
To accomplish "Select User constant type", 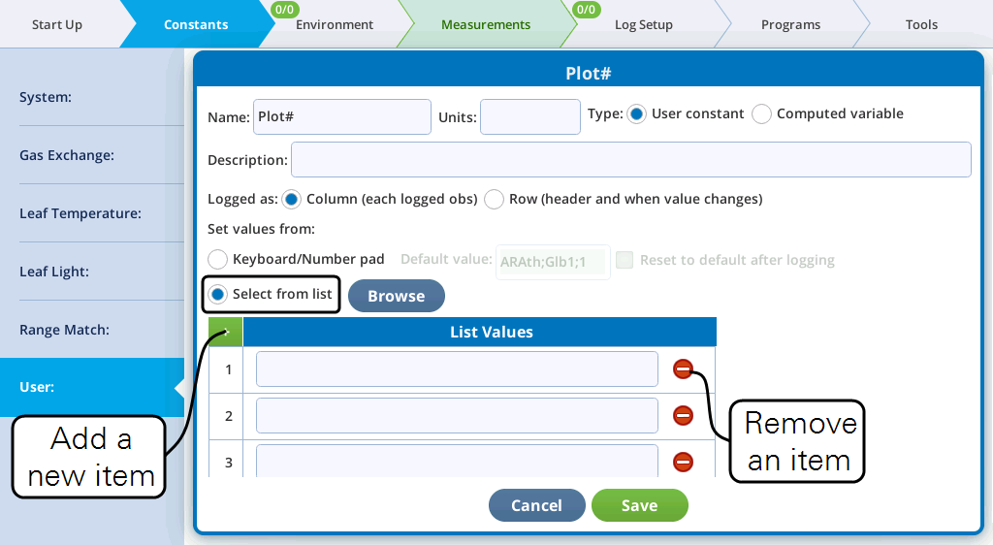I will [x=636, y=113].
